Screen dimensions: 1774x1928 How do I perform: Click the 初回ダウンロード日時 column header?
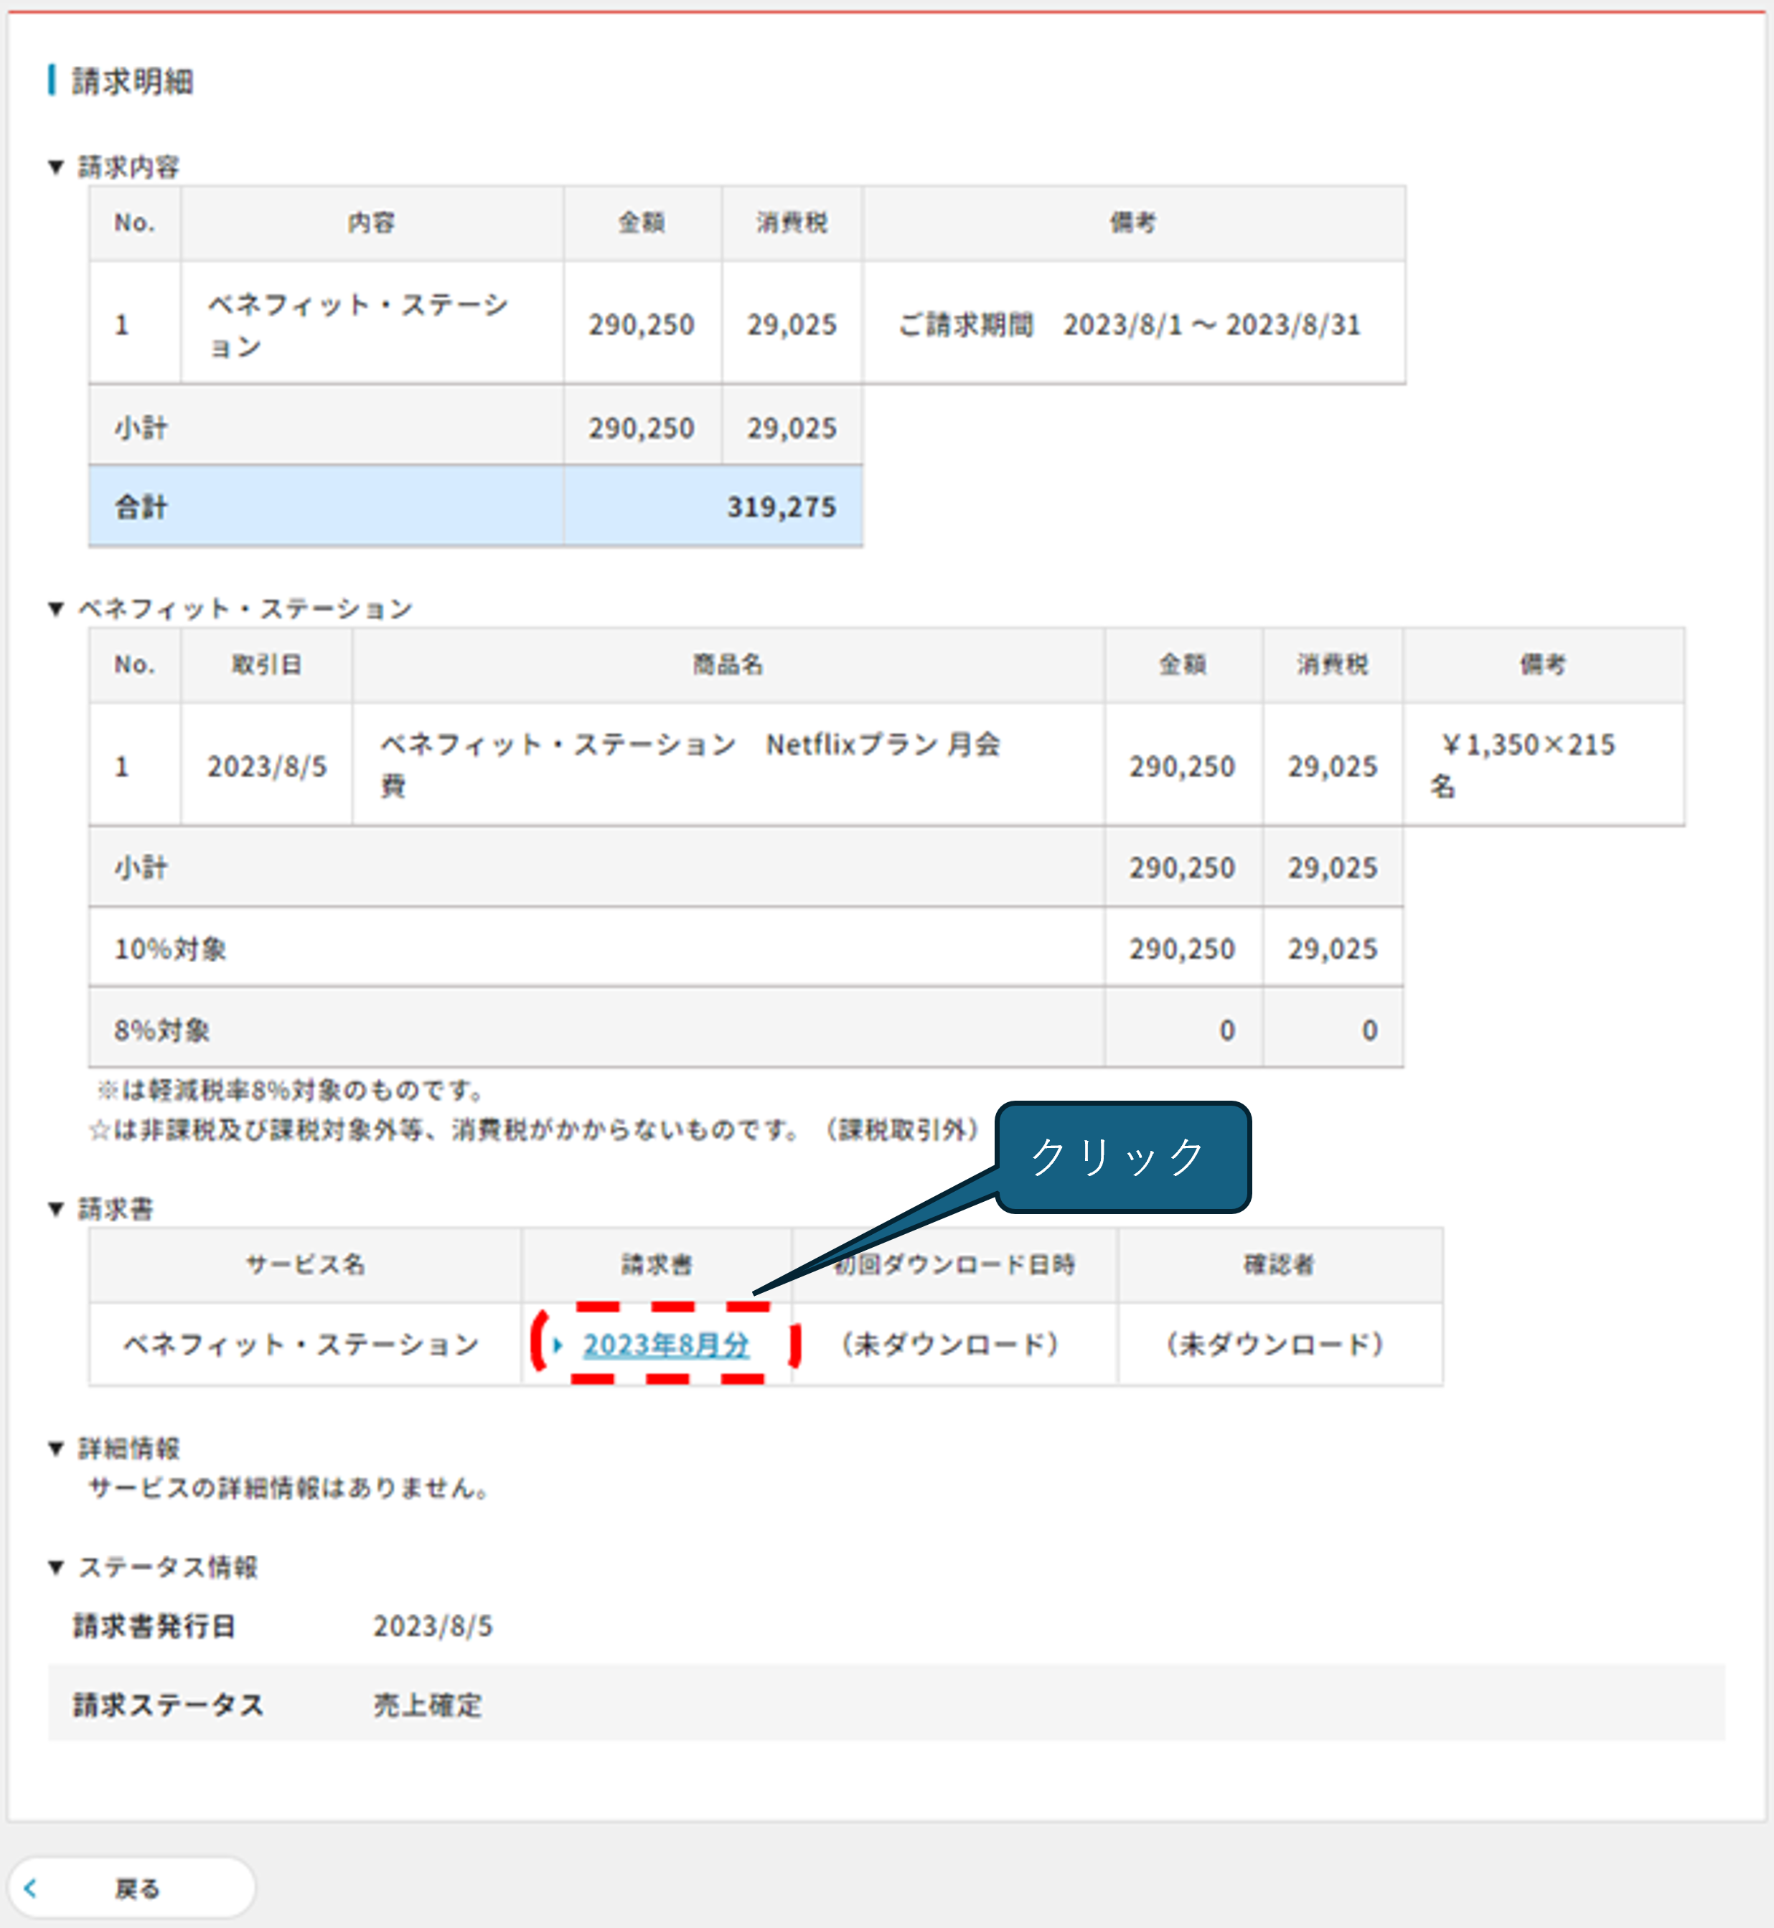pos(953,1265)
